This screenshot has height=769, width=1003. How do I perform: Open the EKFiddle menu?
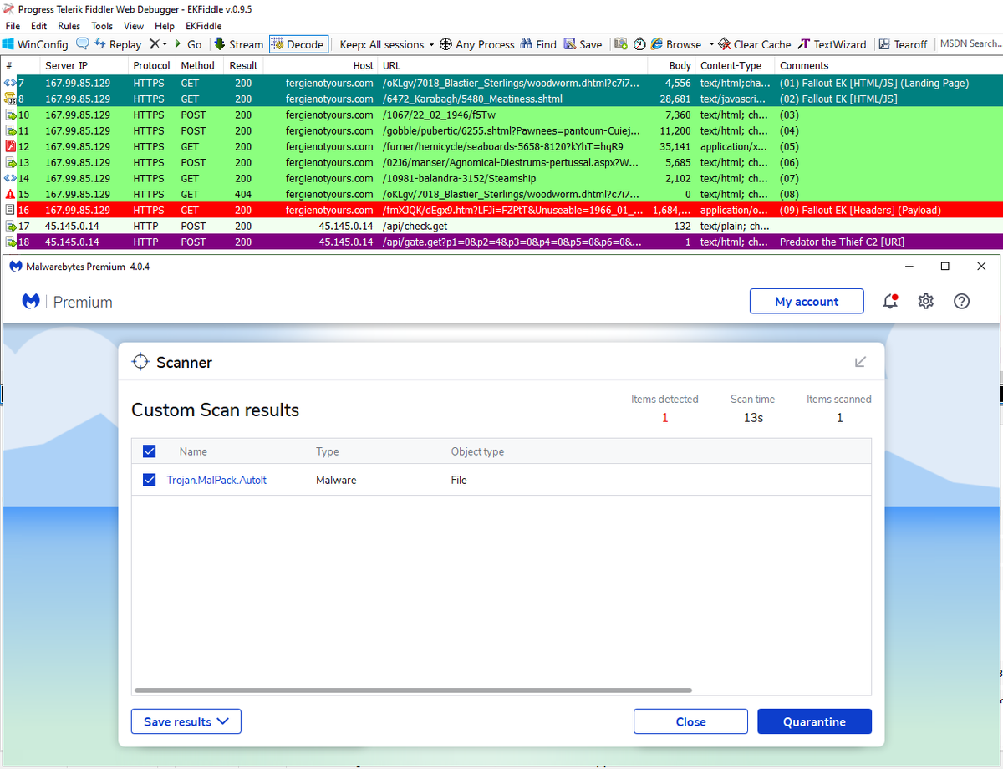pyautogui.click(x=204, y=26)
